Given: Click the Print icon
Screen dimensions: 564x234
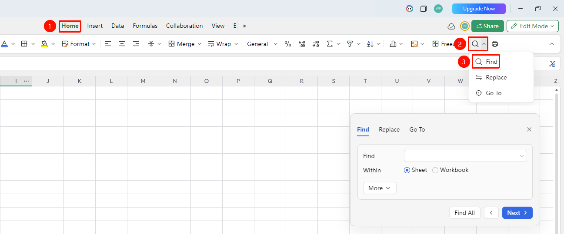Looking at the screenshot, I should click(x=495, y=44).
